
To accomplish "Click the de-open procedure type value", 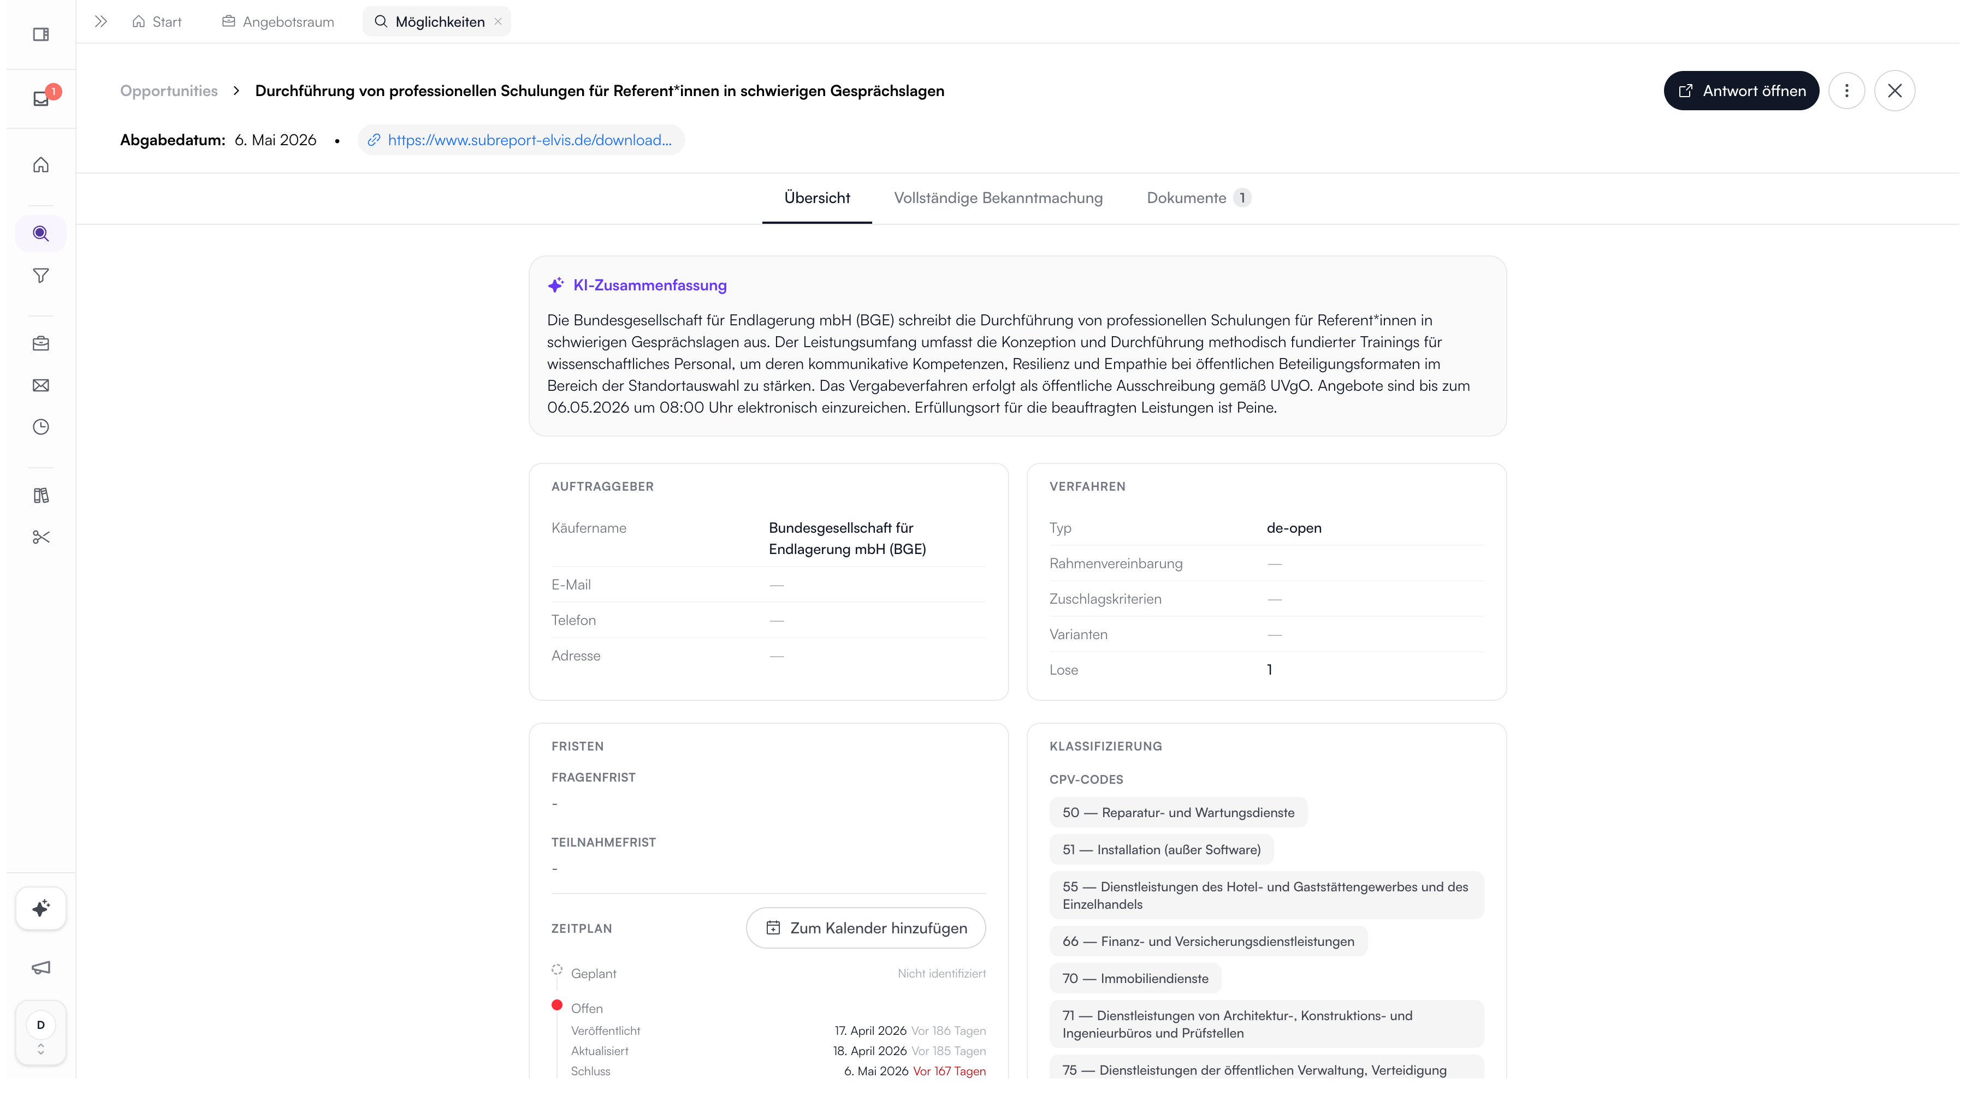I will click(1294, 528).
